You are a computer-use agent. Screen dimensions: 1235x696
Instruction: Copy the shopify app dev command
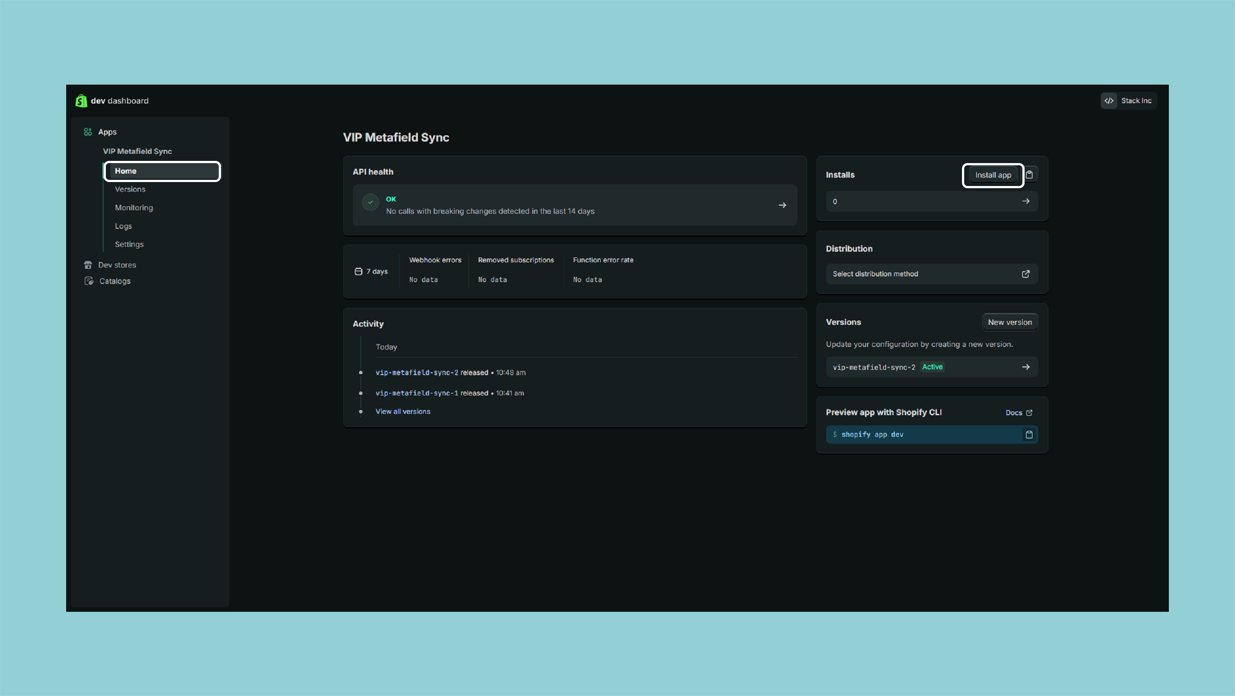pyautogui.click(x=1029, y=435)
